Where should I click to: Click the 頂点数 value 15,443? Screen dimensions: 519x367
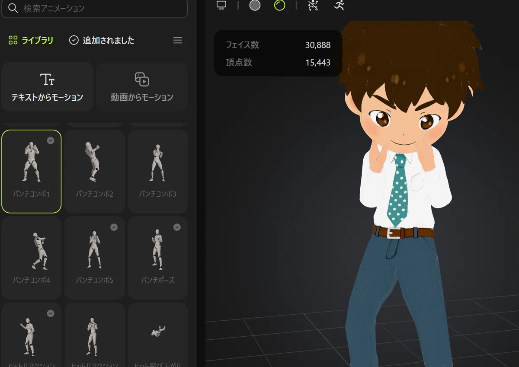[317, 63]
